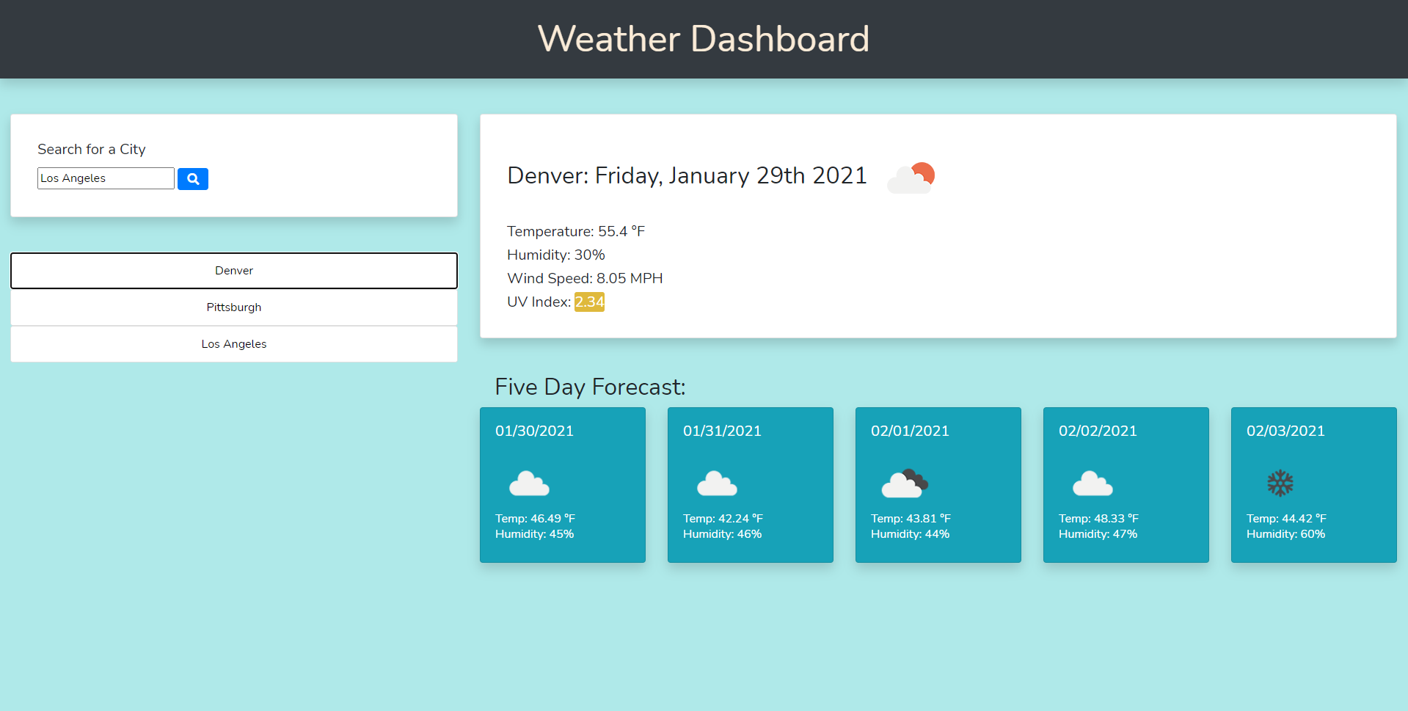Click the snowflake icon on the 02/03/2021 card
The height and width of the screenshot is (711, 1408).
click(1280, 483)
